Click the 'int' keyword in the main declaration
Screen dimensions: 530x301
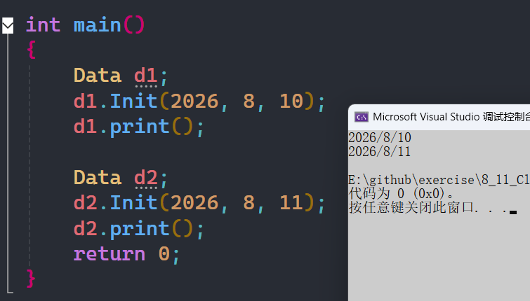click(44, 25)
